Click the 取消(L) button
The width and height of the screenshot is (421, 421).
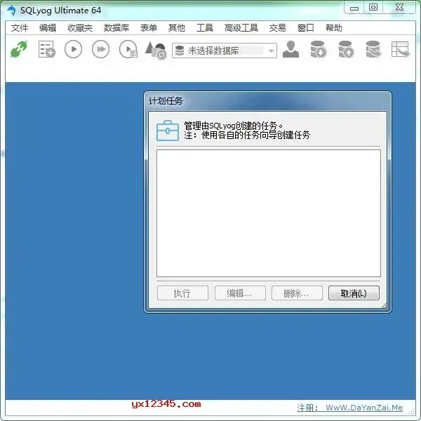point(354,293)
